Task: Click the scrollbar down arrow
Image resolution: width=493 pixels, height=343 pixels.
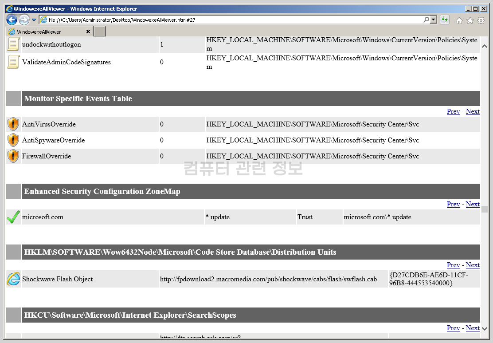Action: pyautogui.click(x=485, y=328)
